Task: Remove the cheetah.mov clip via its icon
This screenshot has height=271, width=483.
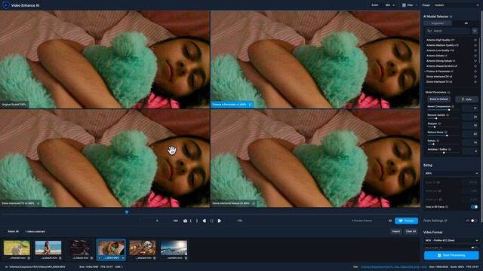Action: coord(29,258)
